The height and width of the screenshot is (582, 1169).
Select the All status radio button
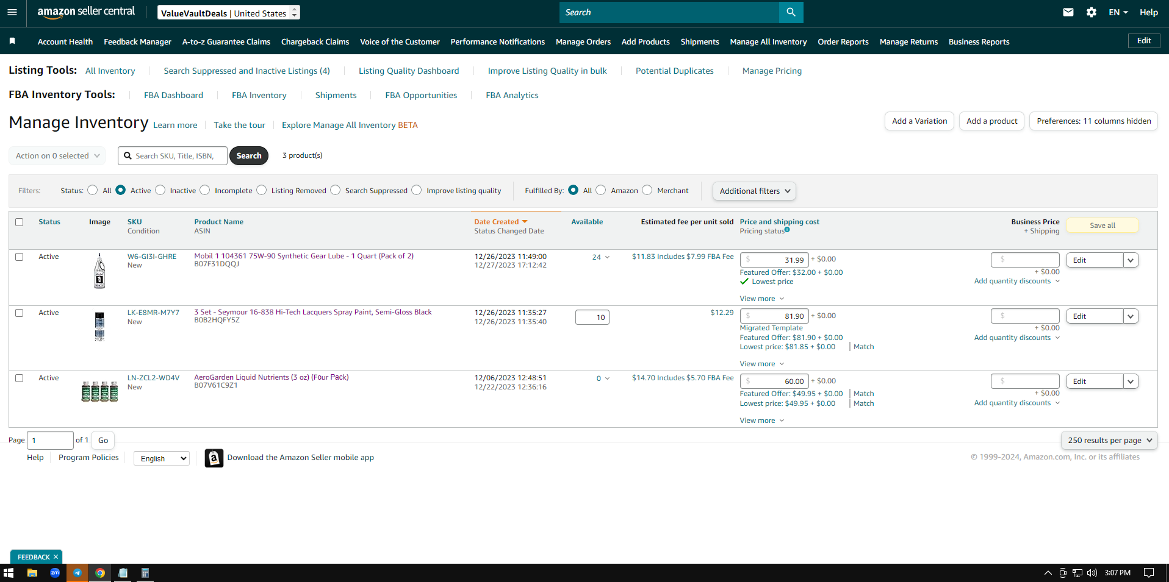click(93, 190)
